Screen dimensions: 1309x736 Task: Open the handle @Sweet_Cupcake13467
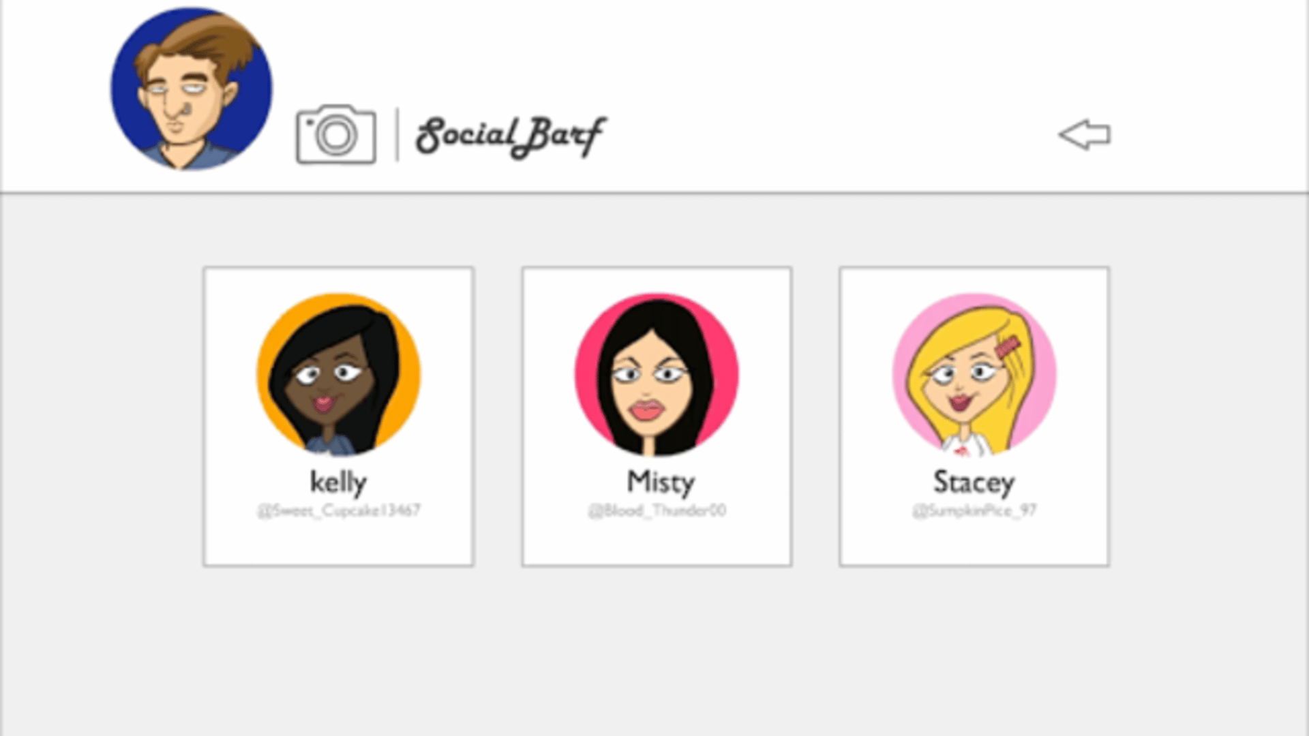tap(338, 510)
